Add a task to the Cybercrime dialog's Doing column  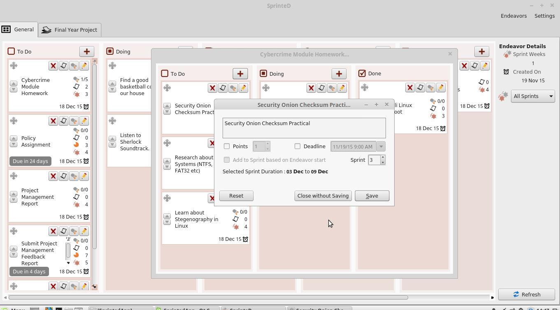339,74
